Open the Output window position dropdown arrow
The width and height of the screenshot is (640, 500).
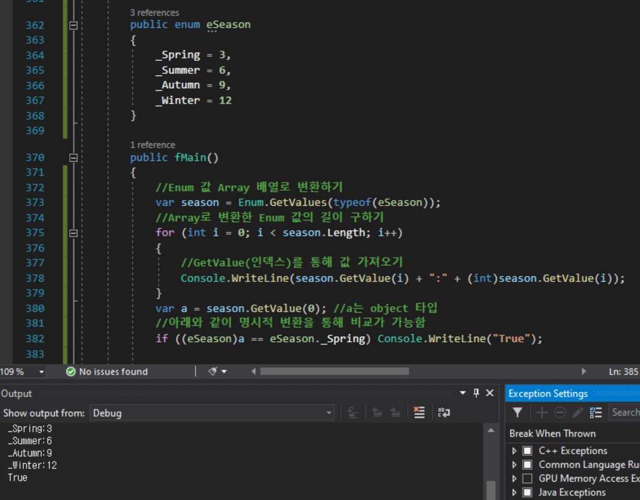pyautogui.click(x=463, y=393)
